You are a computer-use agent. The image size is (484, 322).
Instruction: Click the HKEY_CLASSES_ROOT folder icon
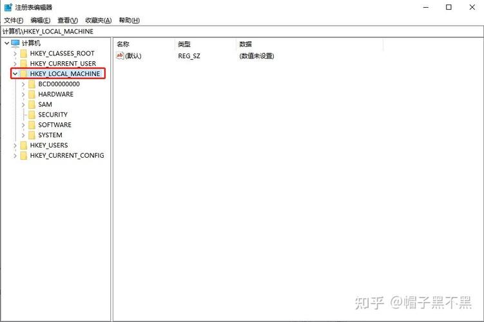(x=24, y=53)
